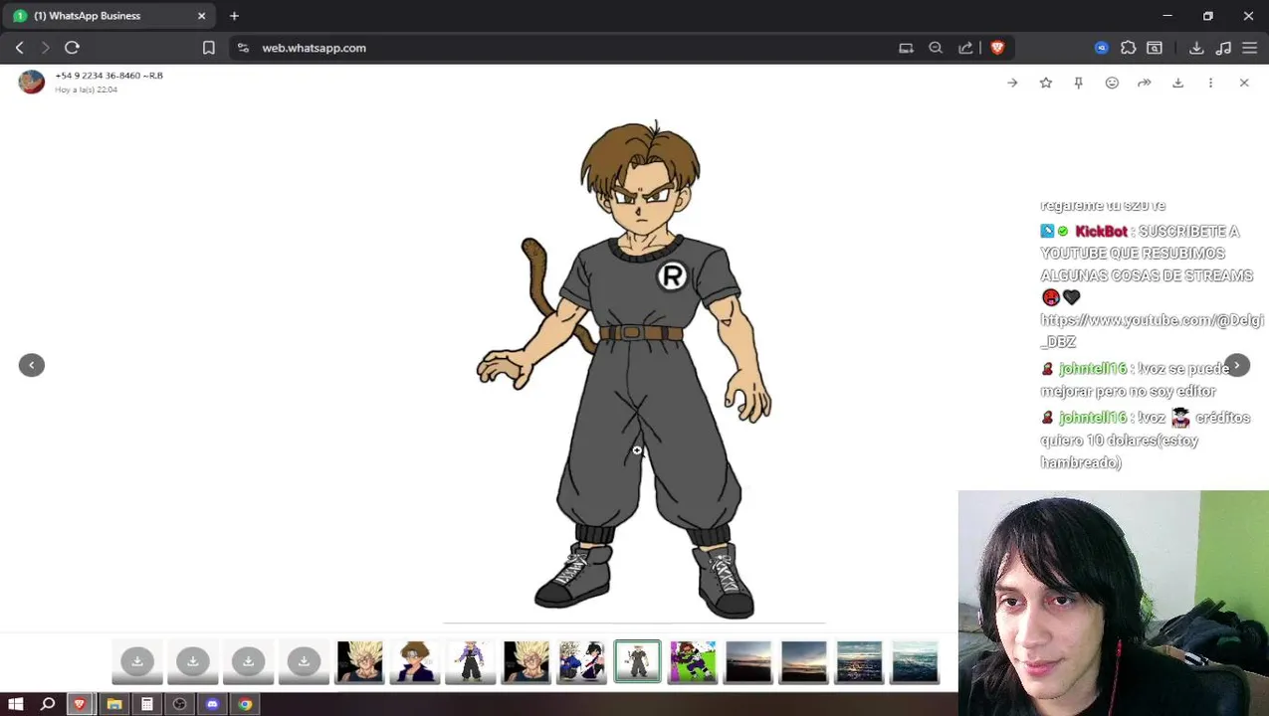Close the WhatsApp media viewer

(x=1244, y=83)
